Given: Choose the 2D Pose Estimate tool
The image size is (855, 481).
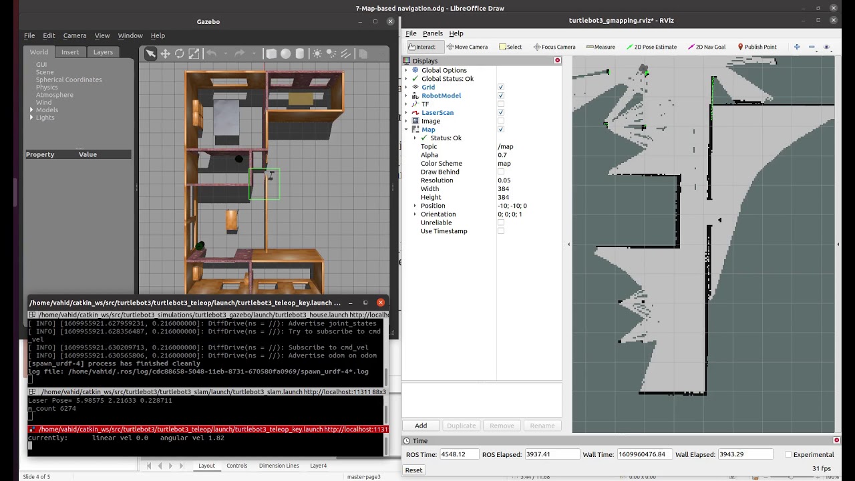Looking at the screenshot, I should point(651,47).
